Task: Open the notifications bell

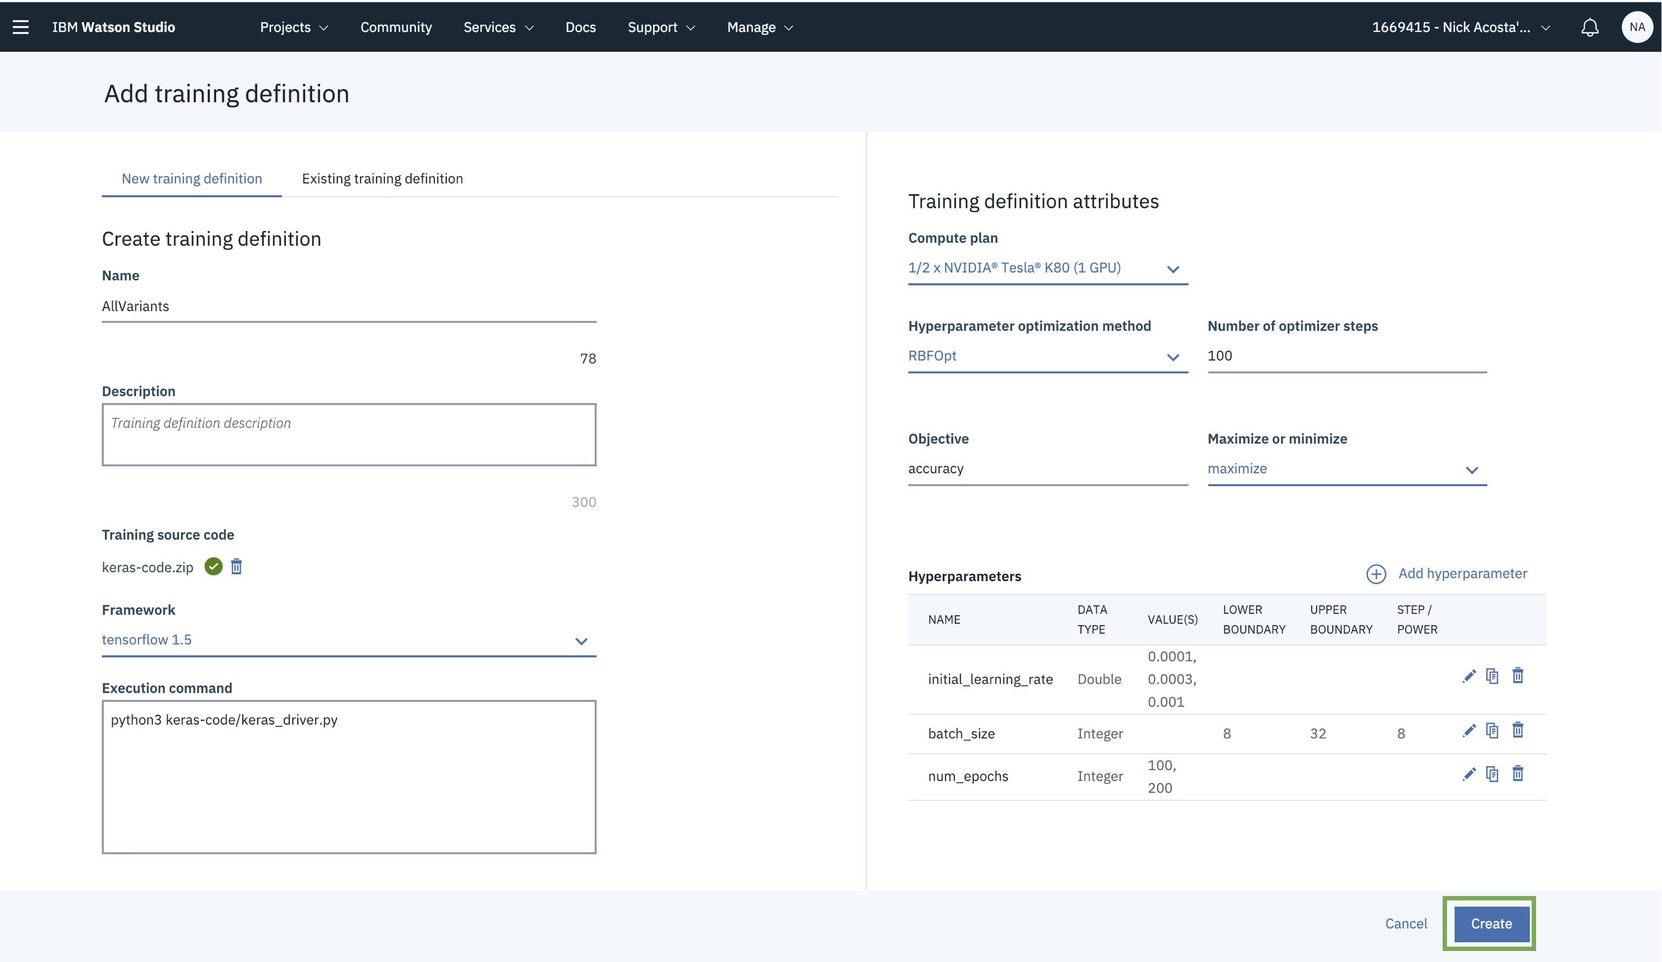Action: [1590, 27]
